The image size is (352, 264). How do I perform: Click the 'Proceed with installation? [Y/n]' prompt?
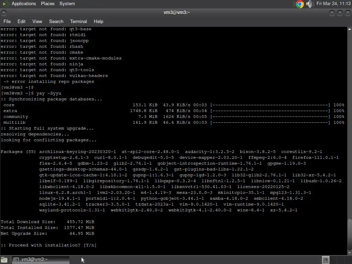coord(48,245)
